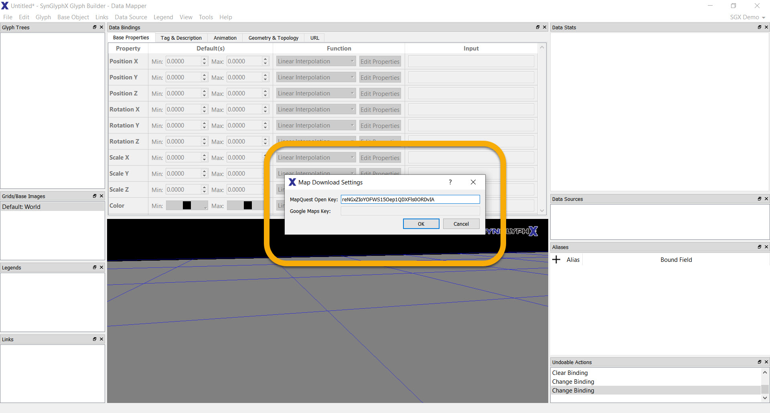
Task: Close the Grids/Base Images panel
Action: click(x=101, y=196)
